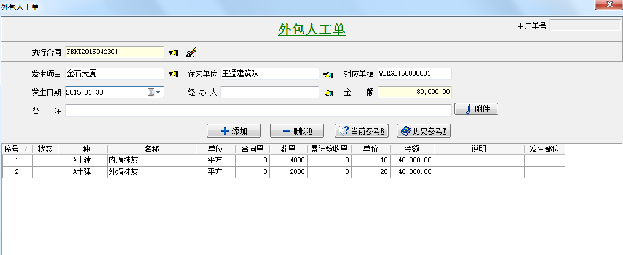Viewport: 623px width, 255px height.
Task: Open the 发生项目 lookup hand icon
Action: pos(173,74)
